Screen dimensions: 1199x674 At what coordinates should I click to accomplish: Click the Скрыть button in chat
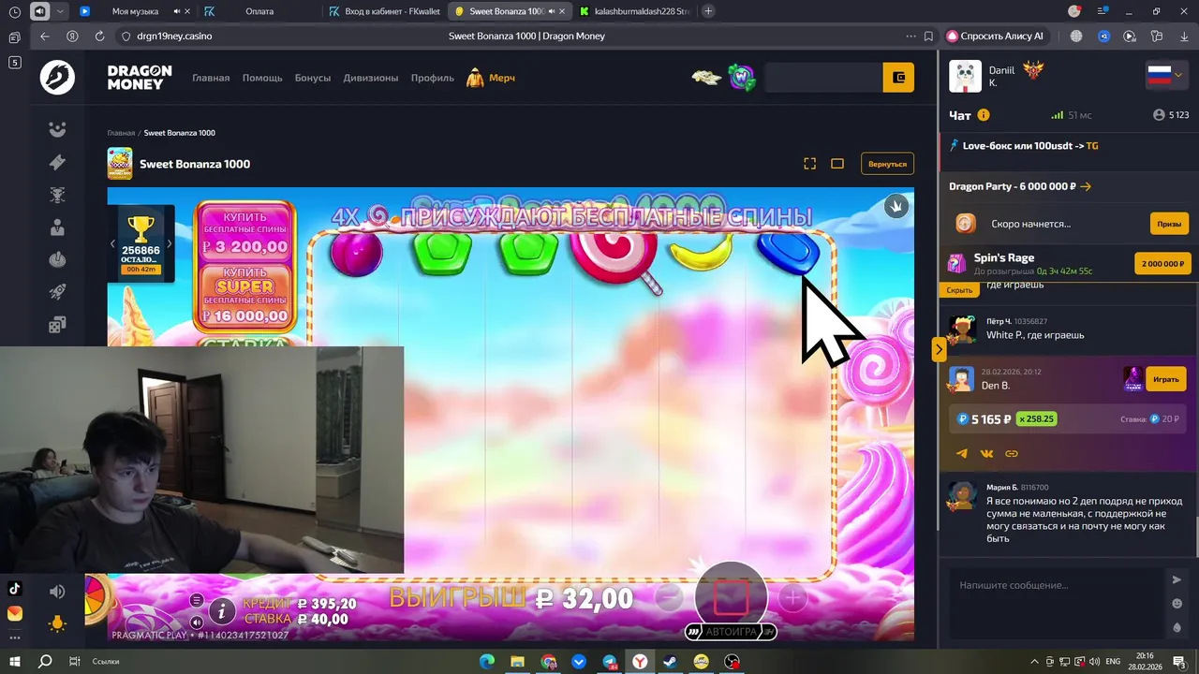tap(960, 290)
